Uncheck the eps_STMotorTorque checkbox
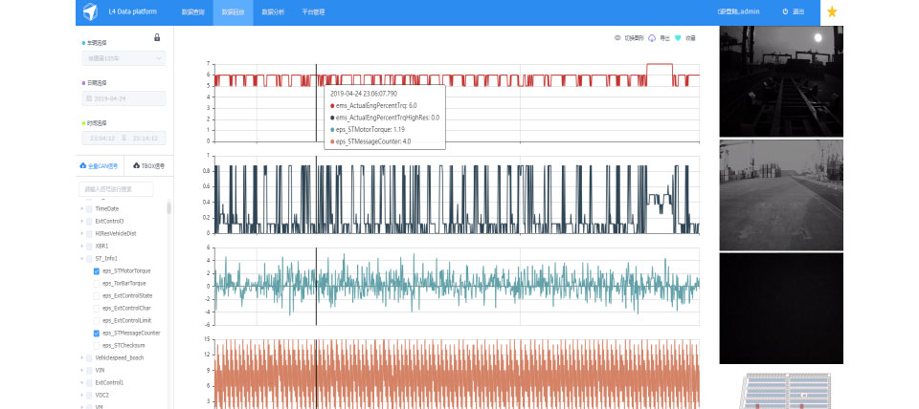 pos(97,270)
